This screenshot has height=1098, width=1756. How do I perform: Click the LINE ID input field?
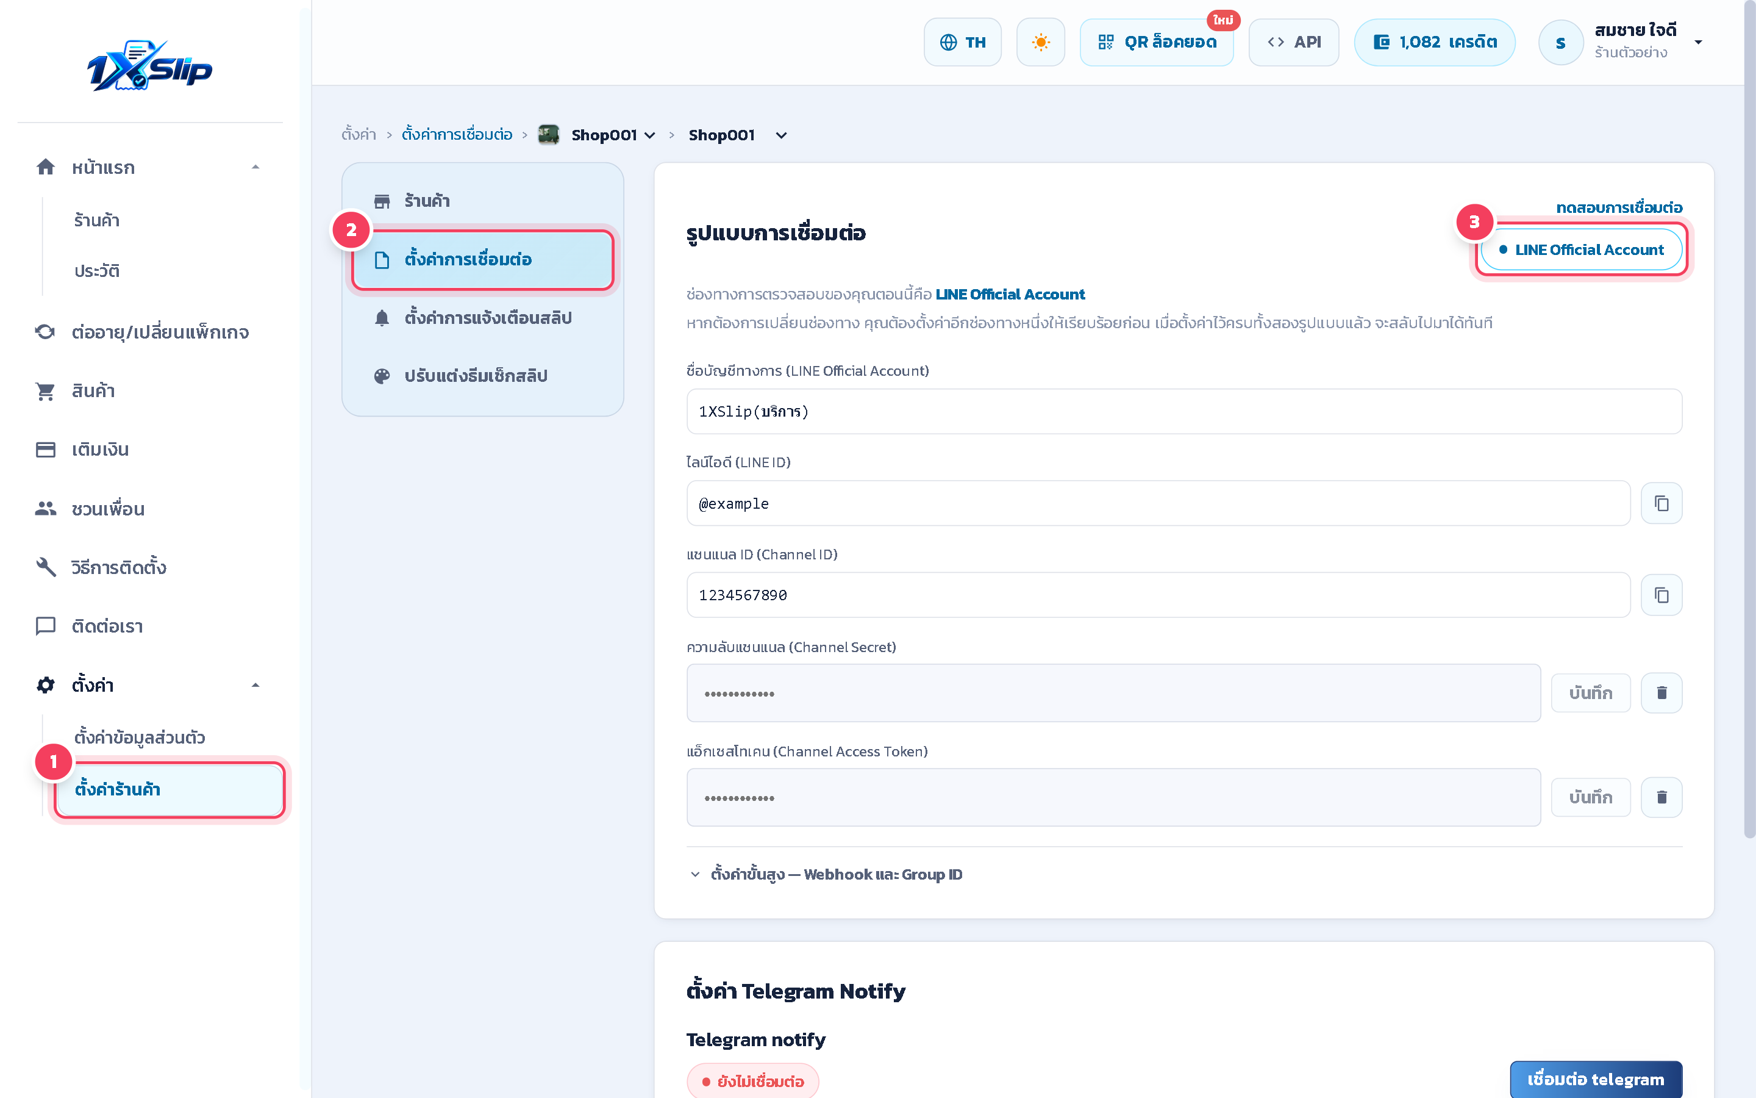pos(1158,503)
